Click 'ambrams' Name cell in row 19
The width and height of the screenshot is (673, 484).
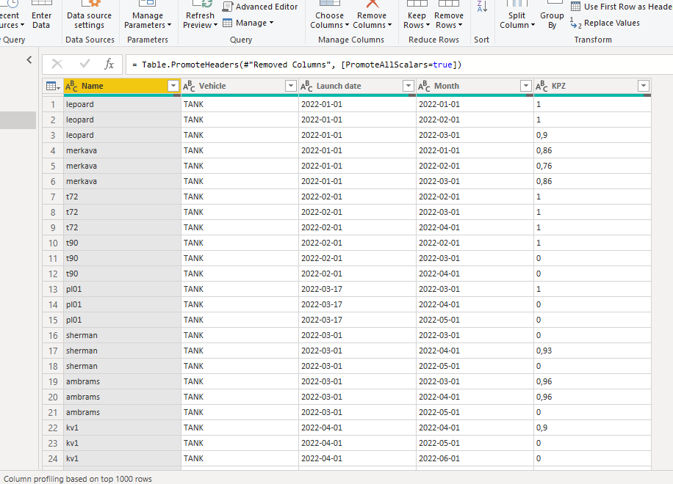click(x=122, y=381)
